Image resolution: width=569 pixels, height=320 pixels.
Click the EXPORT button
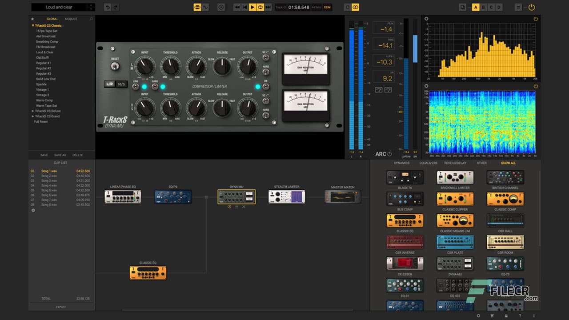pos(61,307)
